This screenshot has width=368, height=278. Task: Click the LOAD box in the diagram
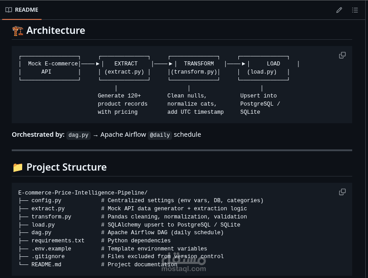(x=263, y=68)
